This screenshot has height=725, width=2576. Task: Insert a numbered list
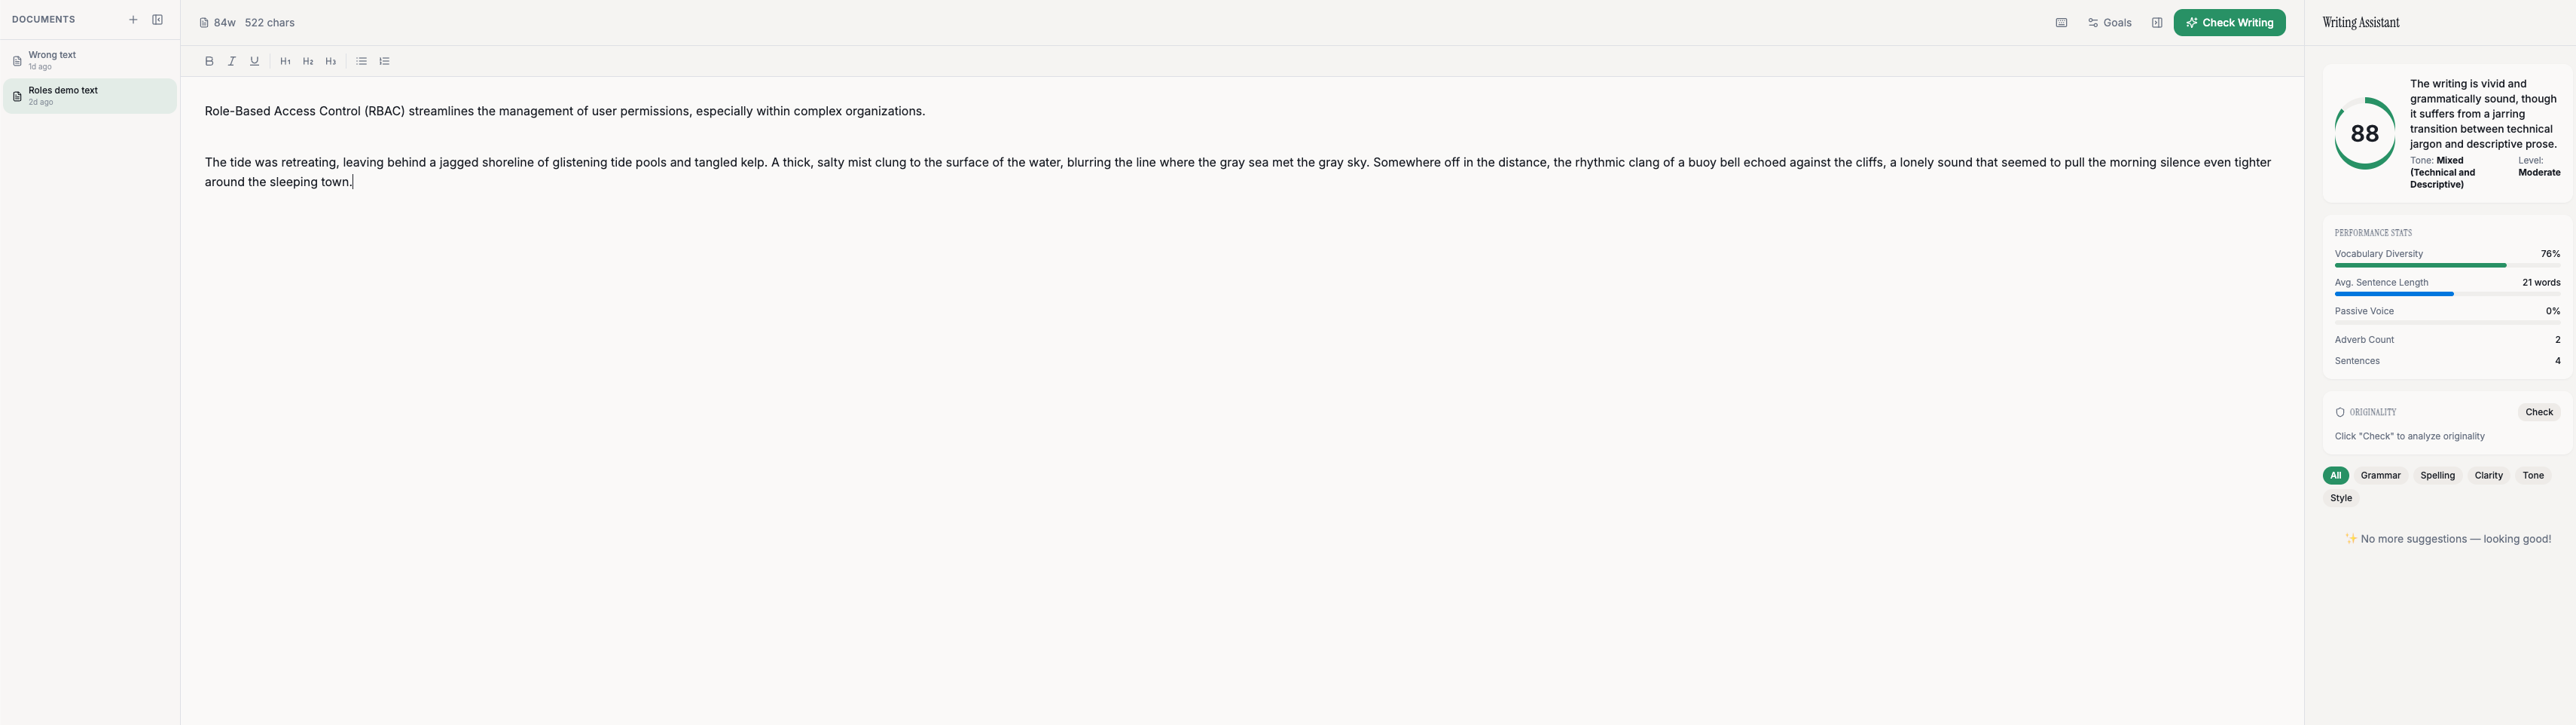pos(385,61)
